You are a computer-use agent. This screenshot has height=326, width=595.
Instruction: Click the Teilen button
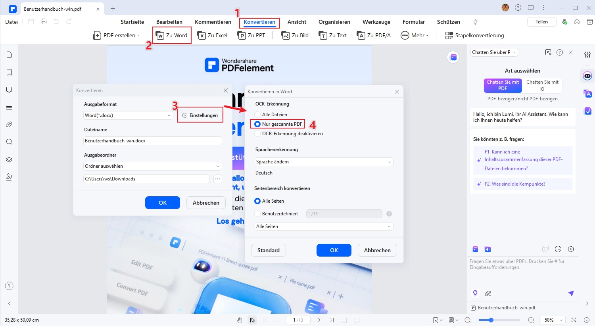pyautogui.click(x=541, y=22)
